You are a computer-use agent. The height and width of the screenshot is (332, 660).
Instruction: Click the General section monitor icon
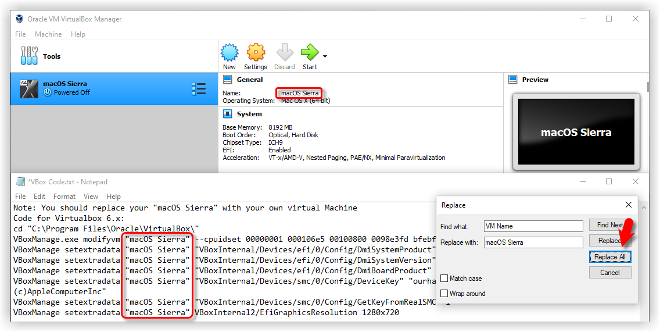pyautogui.click(x=228, y=79)
